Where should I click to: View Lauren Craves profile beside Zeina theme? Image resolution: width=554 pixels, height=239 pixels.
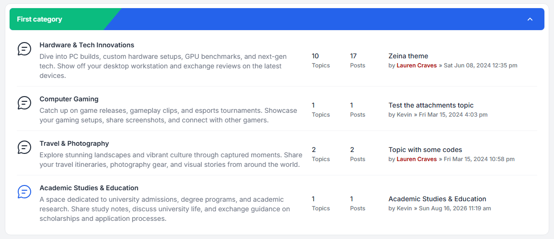pyautogui.click(x=416, y=65)
